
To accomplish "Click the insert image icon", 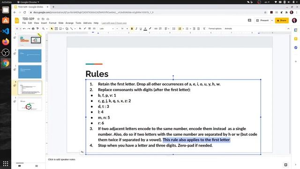I will [60, 29].
